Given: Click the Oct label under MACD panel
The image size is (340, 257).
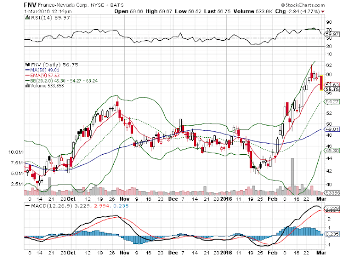Looking at the screenshot, I should pos(71,252).
